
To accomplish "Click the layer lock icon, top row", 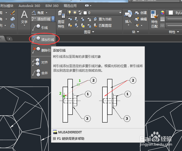I will pyautogui.click(x=89, y=19).
